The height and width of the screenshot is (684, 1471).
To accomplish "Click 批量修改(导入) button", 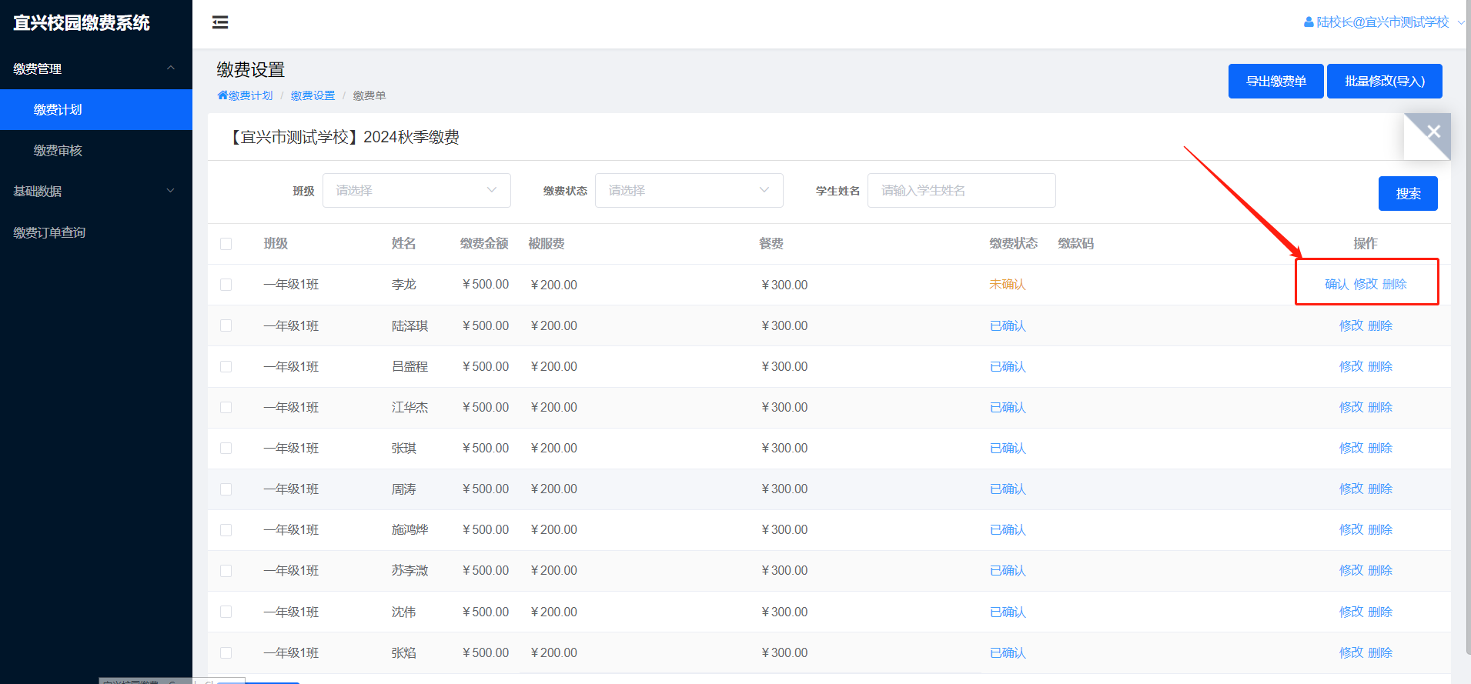I will (1385, 81).
